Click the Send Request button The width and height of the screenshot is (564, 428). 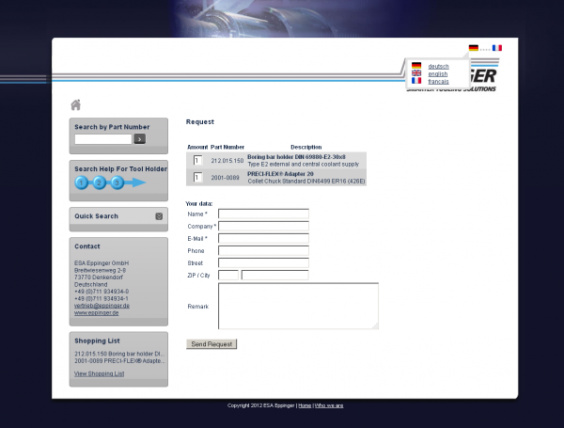[211, 344]
